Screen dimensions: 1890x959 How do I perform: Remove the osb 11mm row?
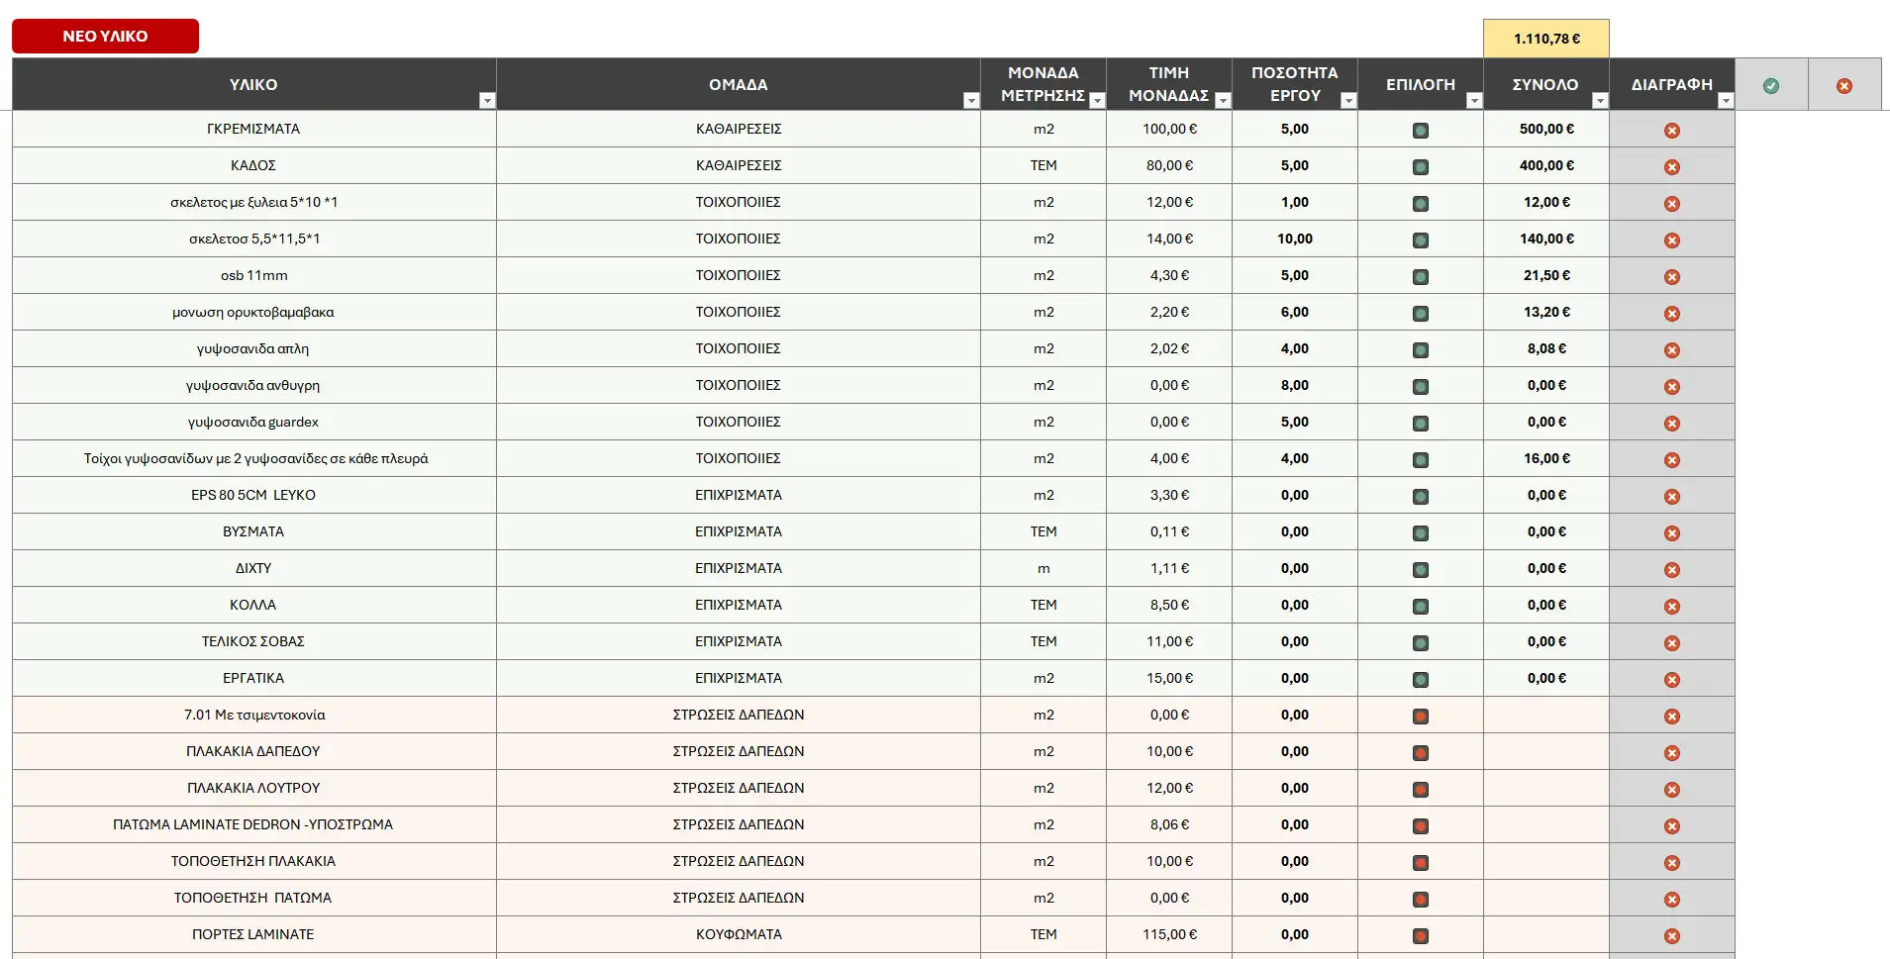1671,277
